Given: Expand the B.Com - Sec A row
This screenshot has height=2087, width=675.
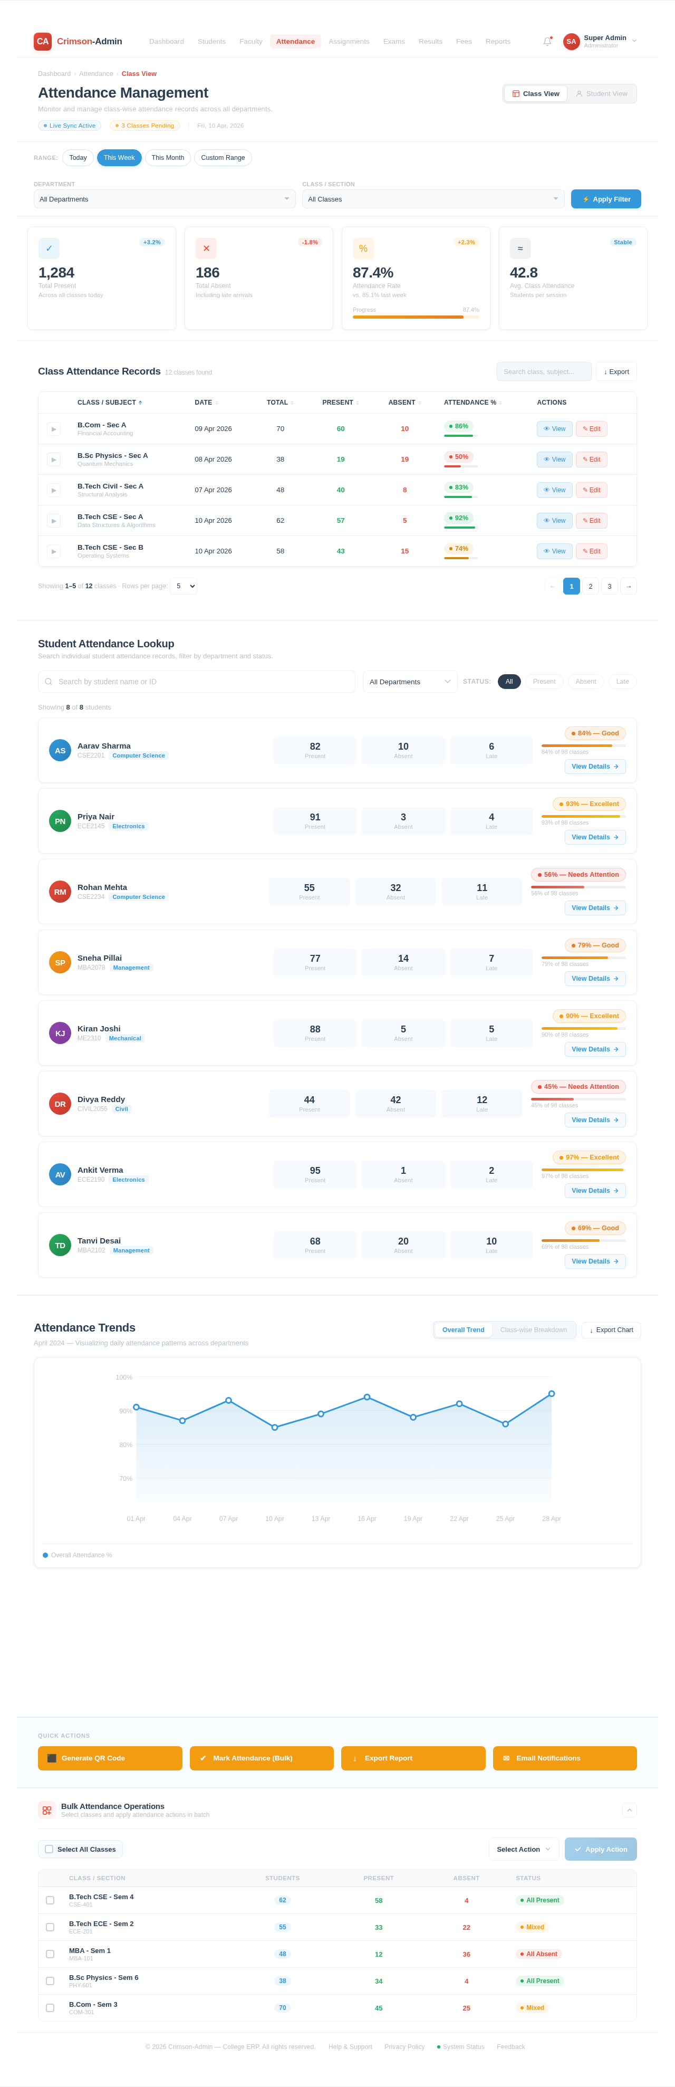Looking at the screenshot, I should [x=53, y=428].
